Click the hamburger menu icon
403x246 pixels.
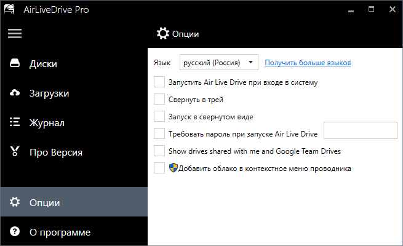click(x=15, y=34)
